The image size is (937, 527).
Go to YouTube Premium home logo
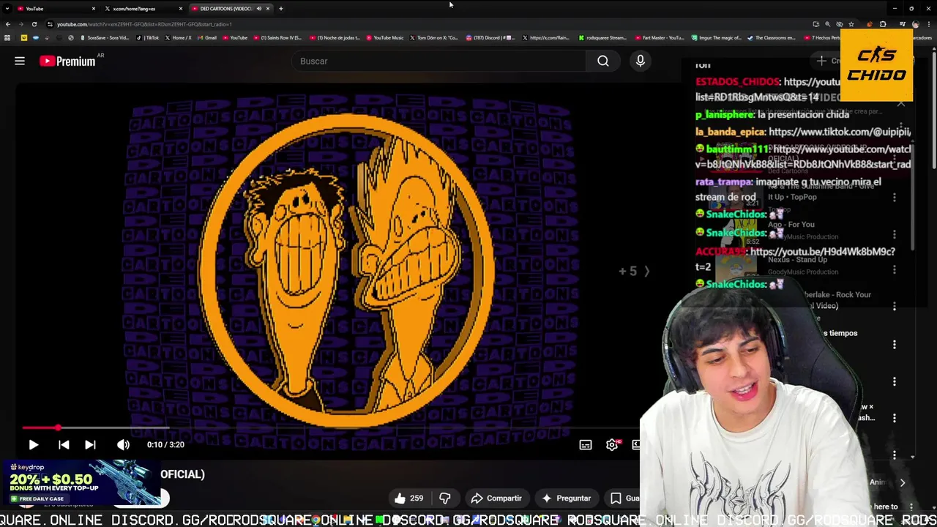[67, 61]
